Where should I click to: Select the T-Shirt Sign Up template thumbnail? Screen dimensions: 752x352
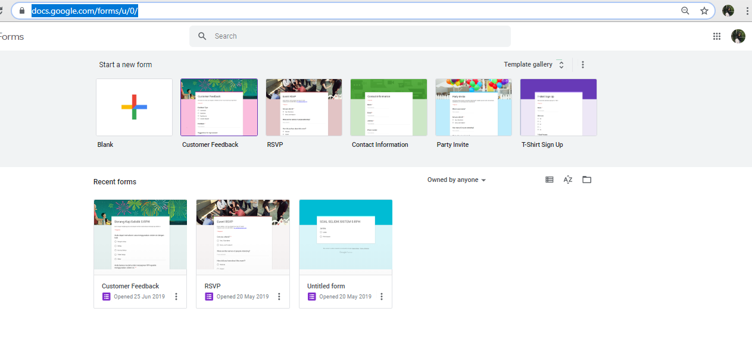558,107
